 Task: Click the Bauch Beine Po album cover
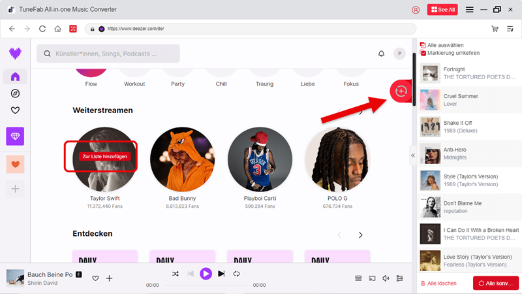coord(15,278)
